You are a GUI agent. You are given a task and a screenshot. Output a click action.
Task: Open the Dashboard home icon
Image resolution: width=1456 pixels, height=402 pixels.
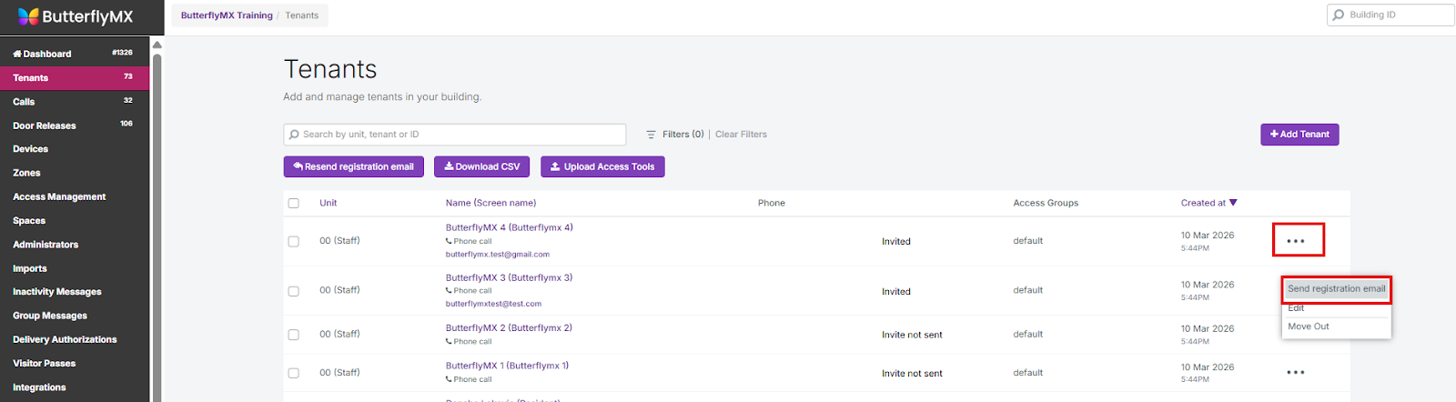[x=17, y=55]
